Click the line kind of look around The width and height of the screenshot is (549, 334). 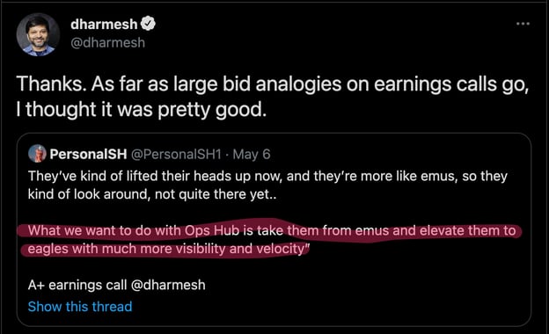tap(152, 194)
